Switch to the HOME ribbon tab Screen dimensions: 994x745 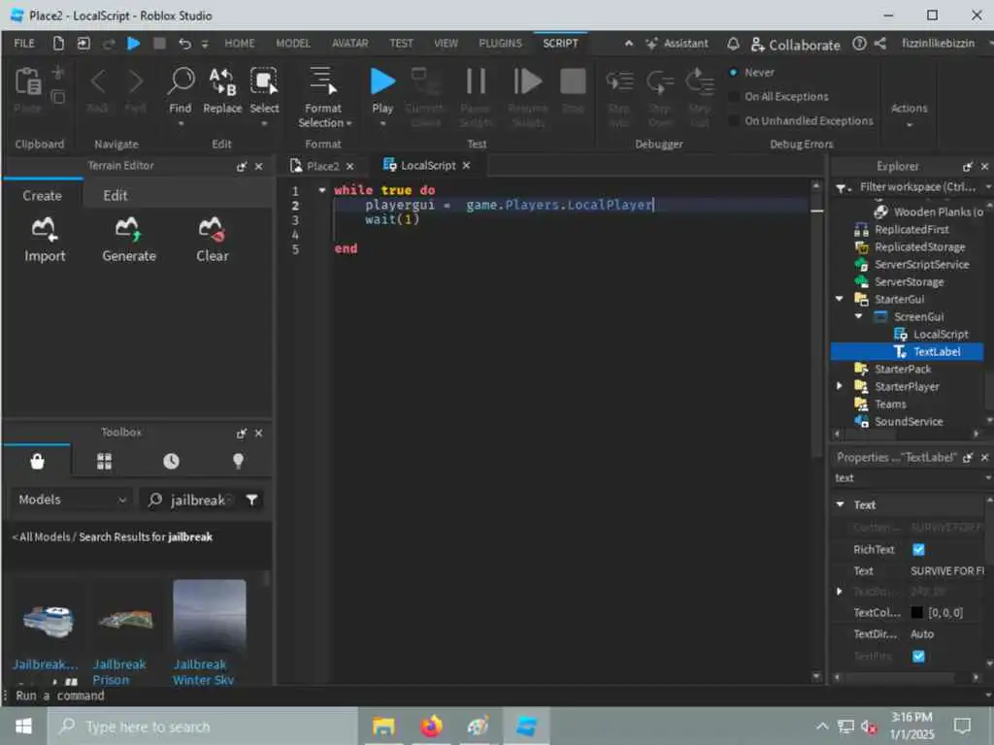pos(240,43)
